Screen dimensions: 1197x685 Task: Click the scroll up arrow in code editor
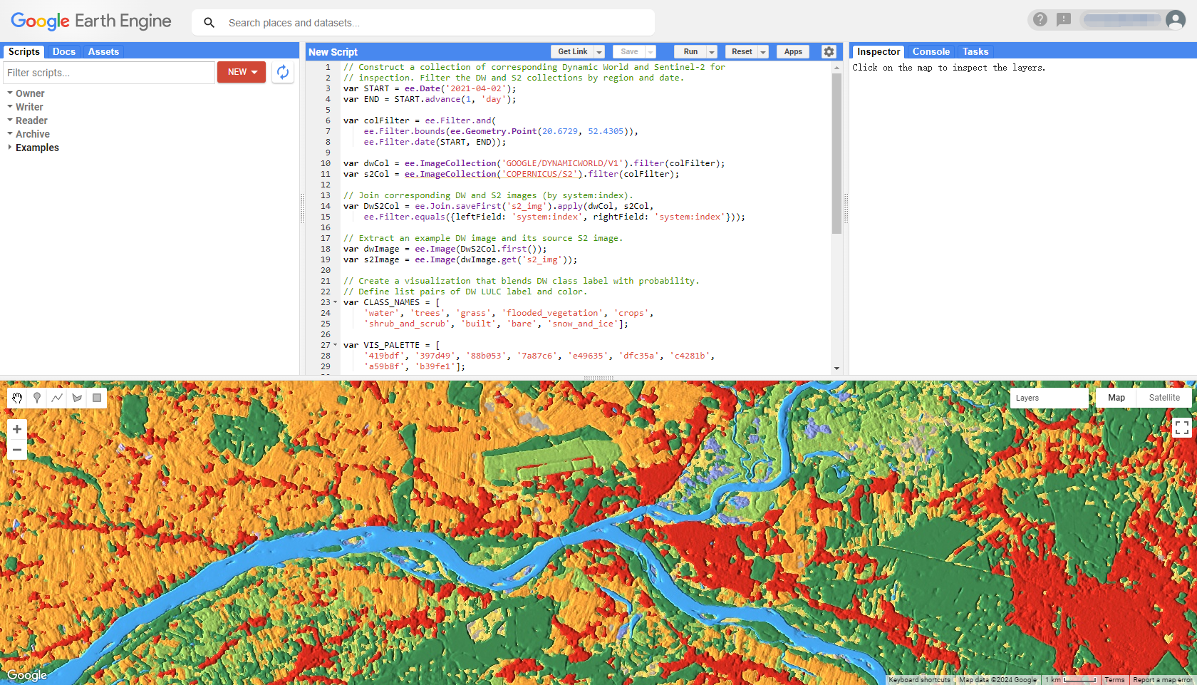click(836, 68)
